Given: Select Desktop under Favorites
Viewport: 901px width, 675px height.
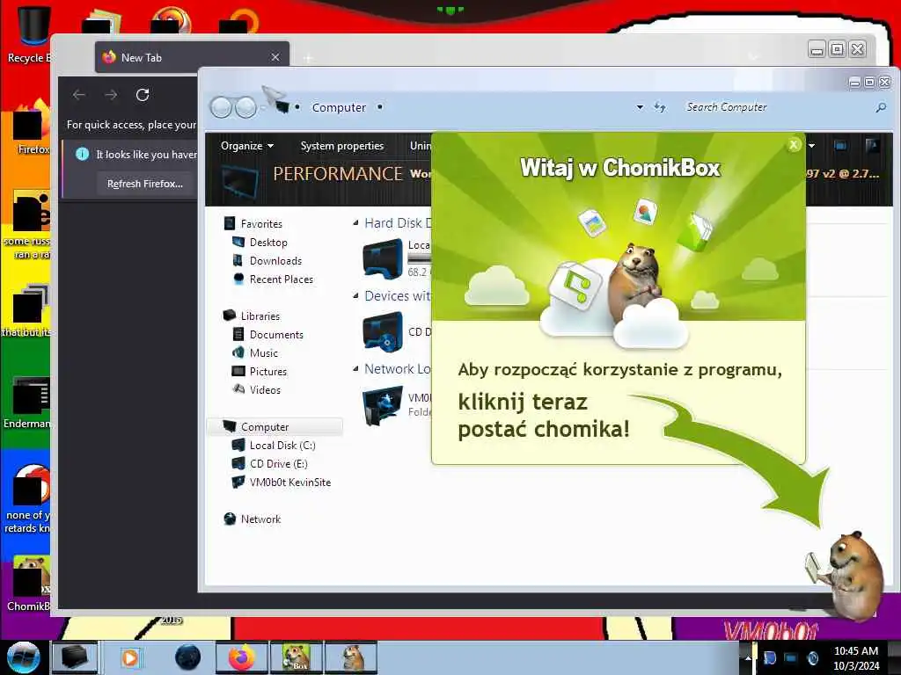Looking at the screenshot, I should point(268,243).
